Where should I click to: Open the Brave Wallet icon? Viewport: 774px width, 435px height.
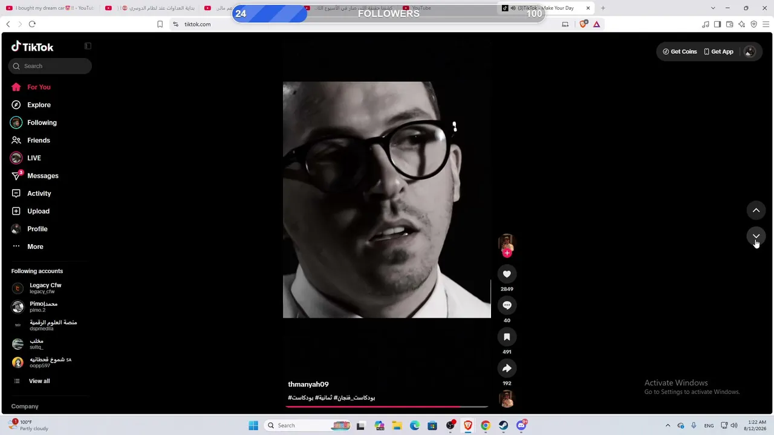pyautogui.click(x=729, y=24)
